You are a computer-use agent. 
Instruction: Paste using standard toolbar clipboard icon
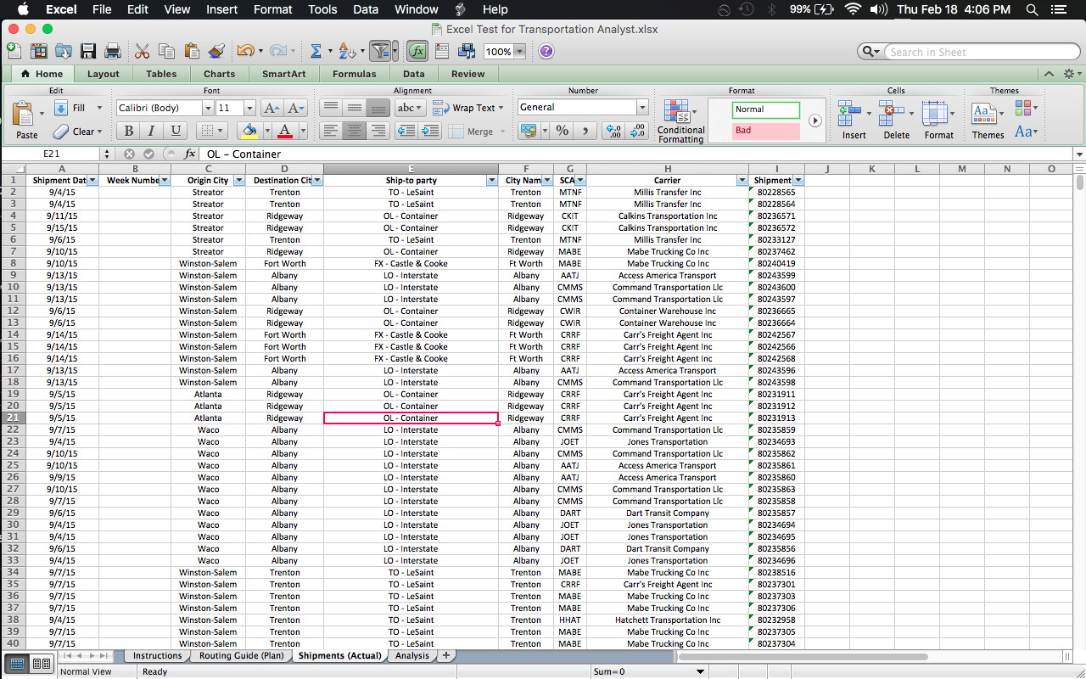(x=192, y=51)
